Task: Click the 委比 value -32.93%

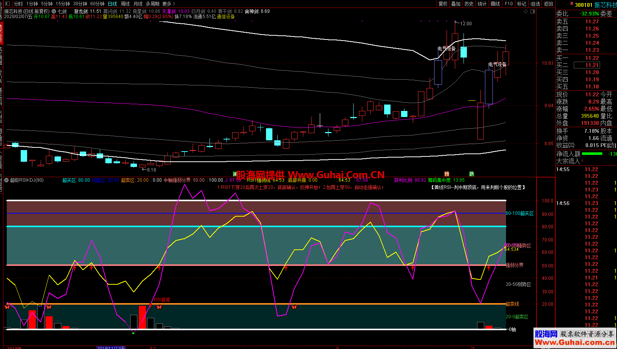Action: [x=589, y=14]
